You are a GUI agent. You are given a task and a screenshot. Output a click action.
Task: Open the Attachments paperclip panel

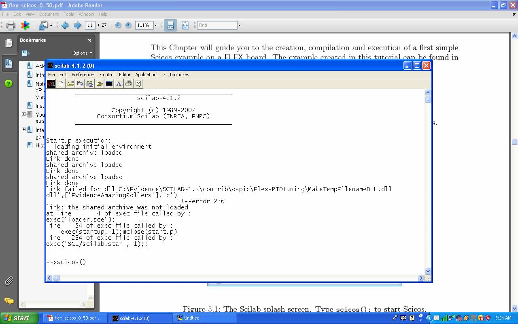tap(8, 281)
